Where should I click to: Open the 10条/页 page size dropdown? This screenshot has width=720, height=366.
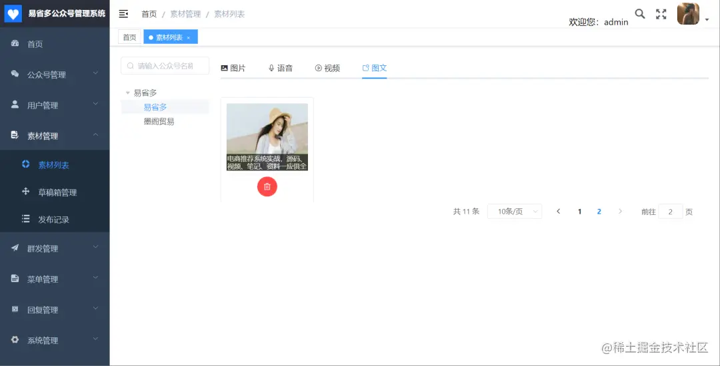tap(514, 212)
